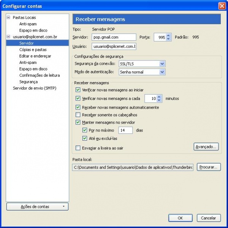This screenshot has height=228, width=228.
Task: Click the usuario@splicenet.com.br account label
Action: [x=35, y=37]
